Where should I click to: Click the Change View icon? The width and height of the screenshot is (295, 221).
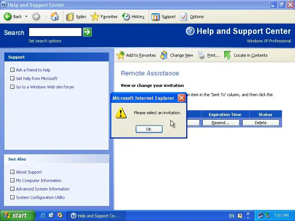(x=164, y=55)
